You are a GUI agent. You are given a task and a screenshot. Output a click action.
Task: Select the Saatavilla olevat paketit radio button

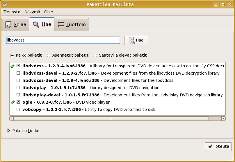click(x=95, y=55)
